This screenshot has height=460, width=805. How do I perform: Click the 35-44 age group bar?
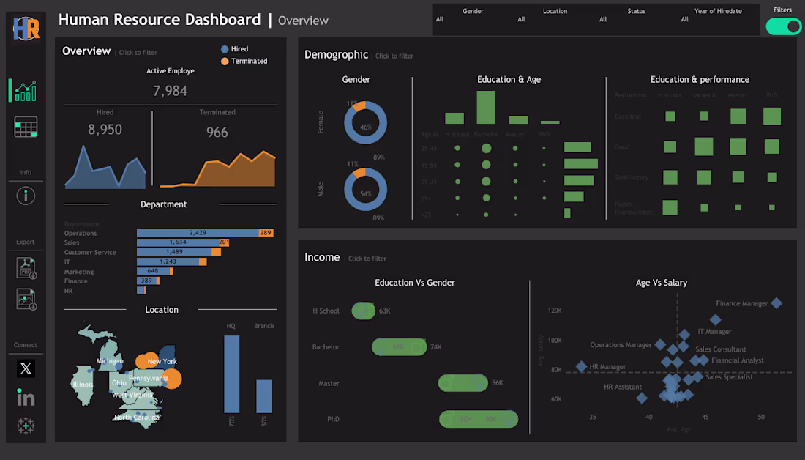(x=577, y=147)
